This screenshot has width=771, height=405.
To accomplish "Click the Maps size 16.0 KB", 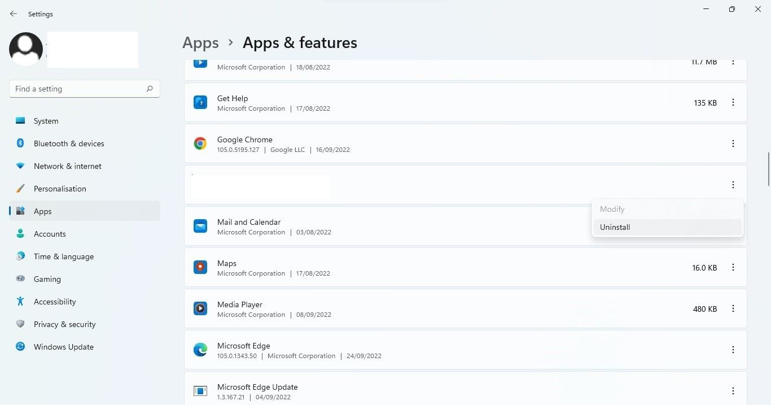I will [x=704, y=268].
